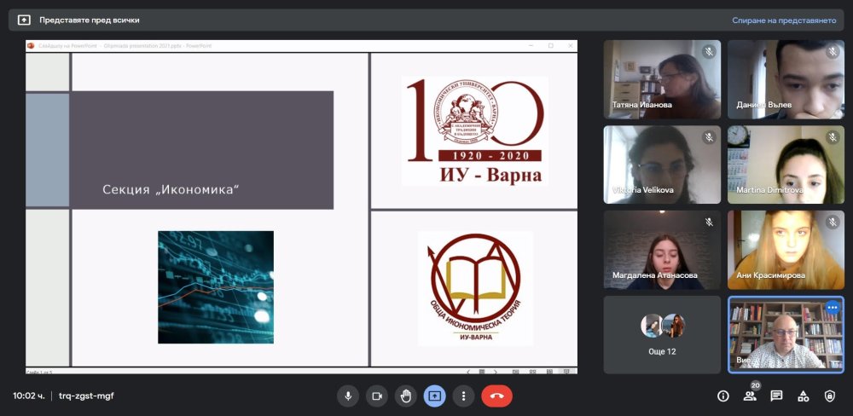Go to next slide arrow in PowerPoint status bar
Screen dimensions: 853x416
pyautogui.click(x=495, y=372)
